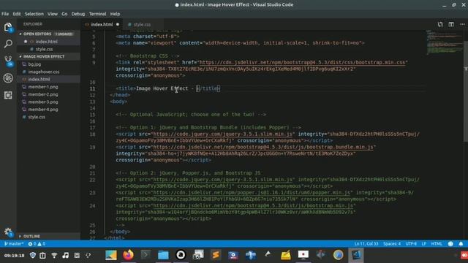Image resolution: width=468 pixels, height=263 pixels.
Task: Click the errors and warnings indicator
Action: click(37, 244)
